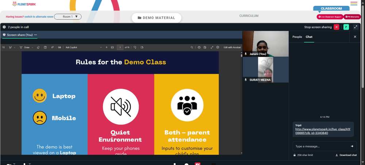Image resolution: width=365 pixels, height=165 pixels.
Task: Click the fit to width icon
Action: click(x=112, y=47)
